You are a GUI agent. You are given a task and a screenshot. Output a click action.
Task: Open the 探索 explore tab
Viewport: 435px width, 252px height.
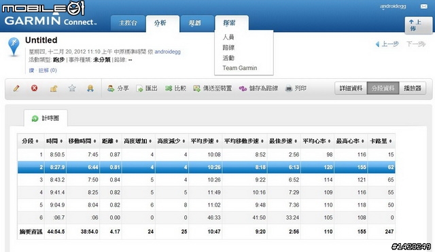point(231,23)
